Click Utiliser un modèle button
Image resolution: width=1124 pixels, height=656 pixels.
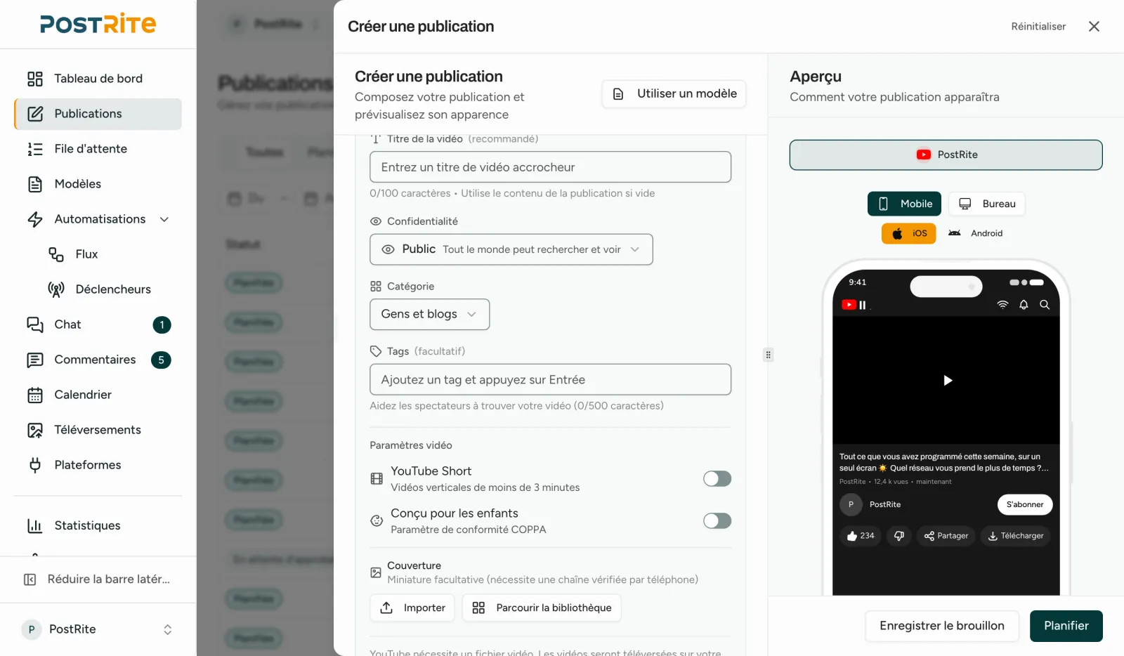(x=674, y=94)
